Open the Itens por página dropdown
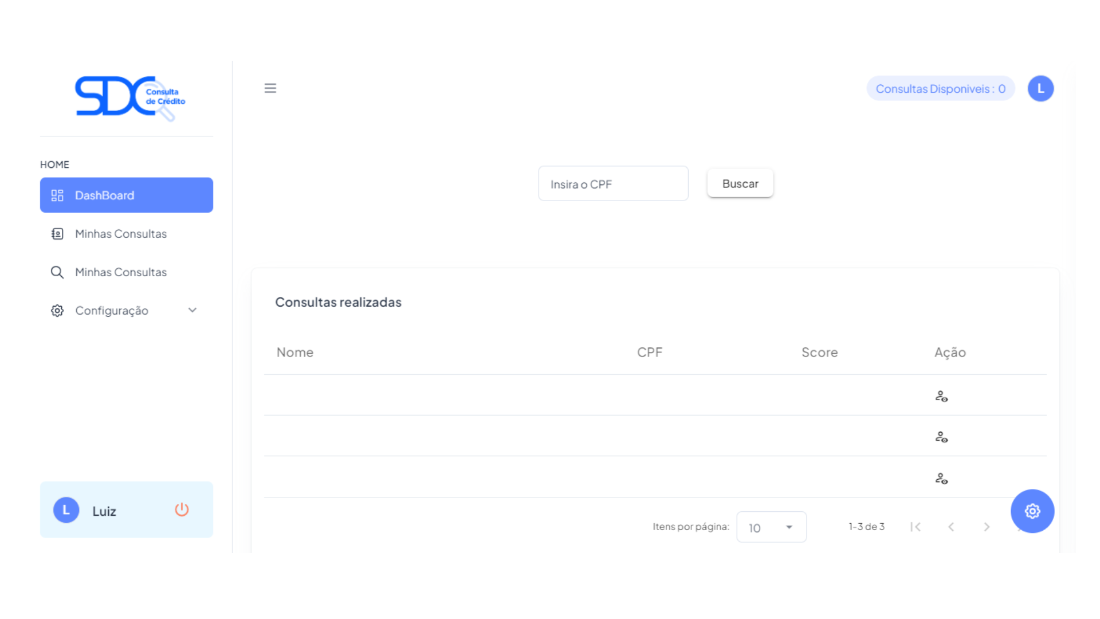1100x619 pixels. (771, 527)
